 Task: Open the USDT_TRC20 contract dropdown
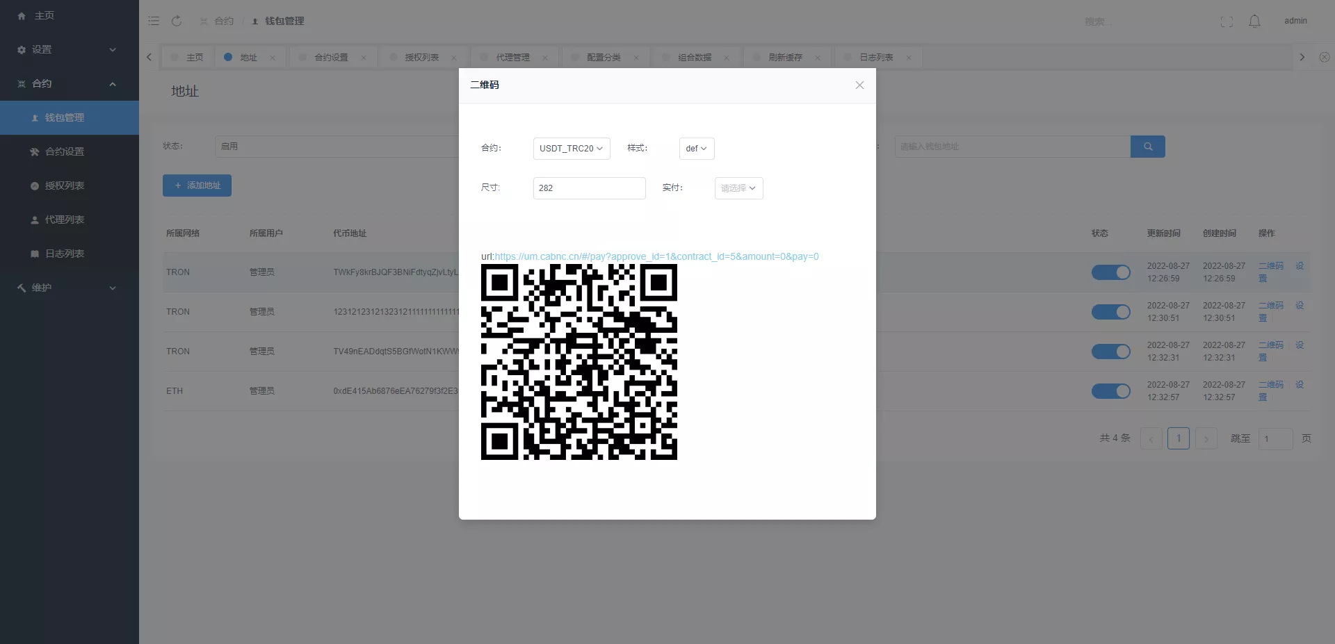571,149
